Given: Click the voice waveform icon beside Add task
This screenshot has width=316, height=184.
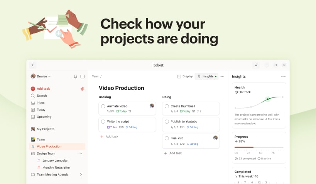Looking at the screenshot, I should click(x=83, y=89).
